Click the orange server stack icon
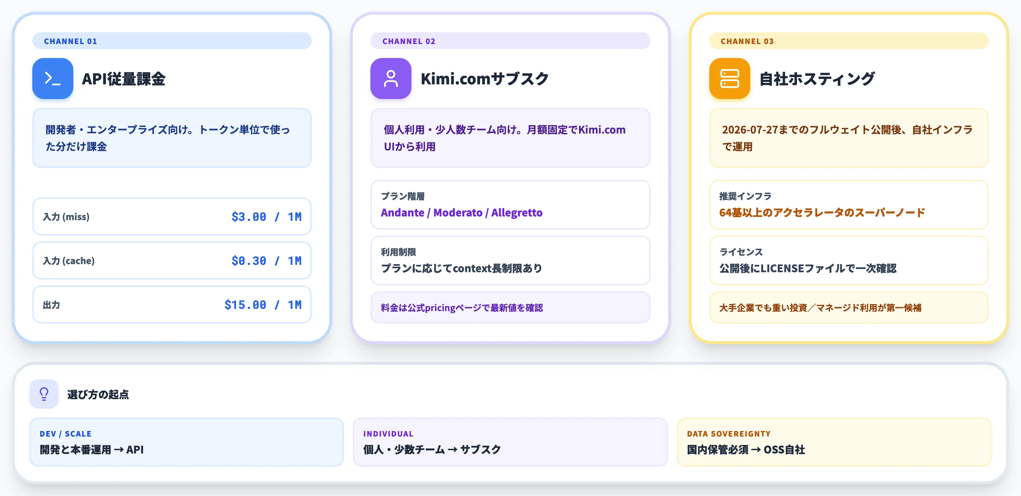 tap(730, 79)
